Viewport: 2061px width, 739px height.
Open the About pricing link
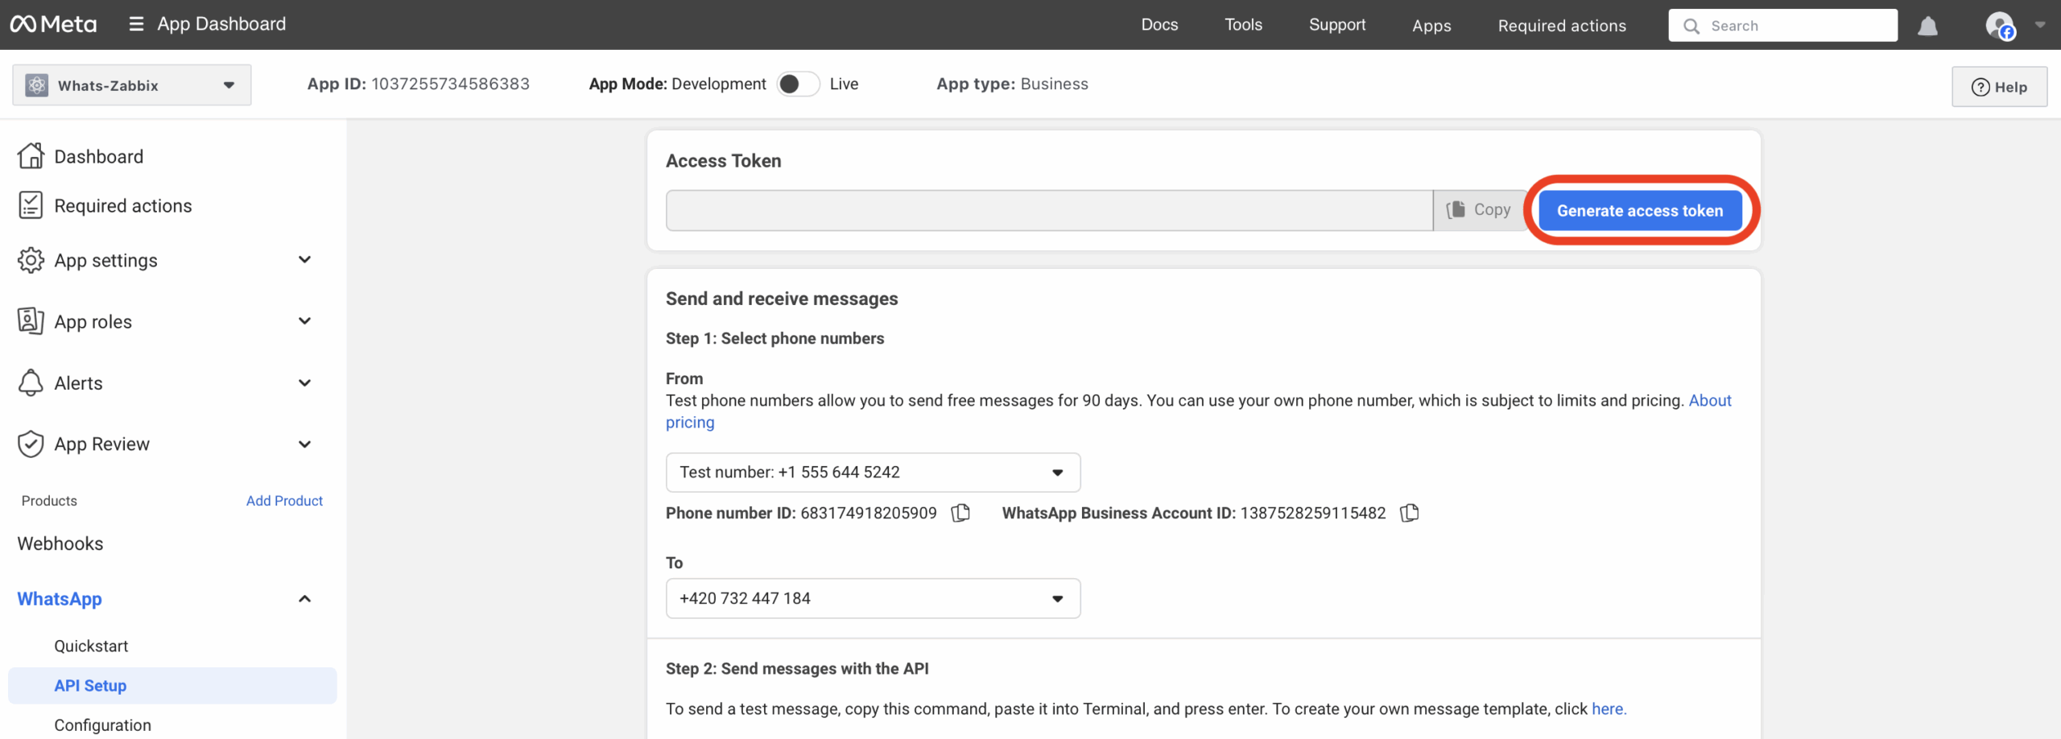point(1710,400)
